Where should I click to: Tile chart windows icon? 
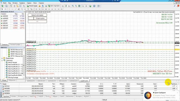(79, 6)
